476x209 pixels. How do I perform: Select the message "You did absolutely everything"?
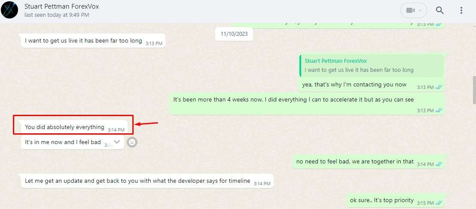point(73,127)
